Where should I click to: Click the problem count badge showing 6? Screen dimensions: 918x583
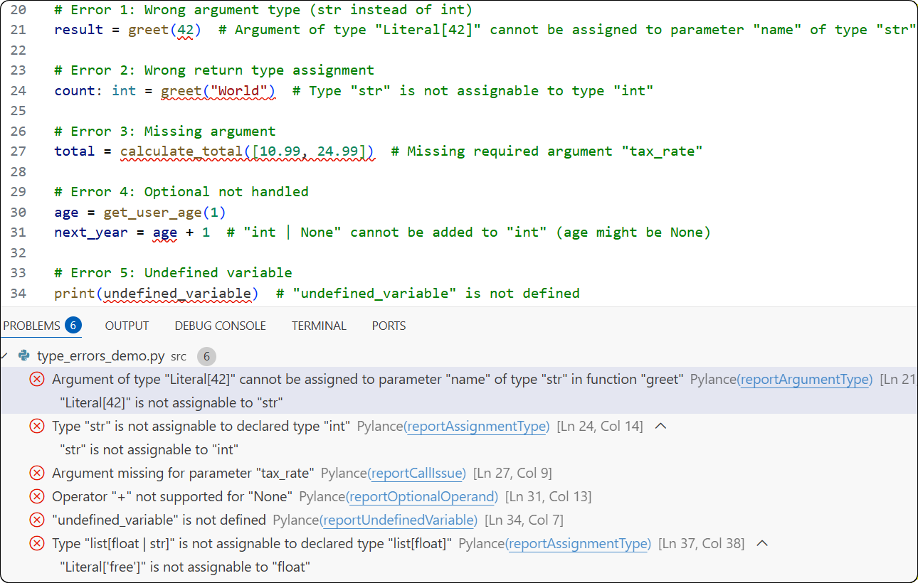pos(206,356)
